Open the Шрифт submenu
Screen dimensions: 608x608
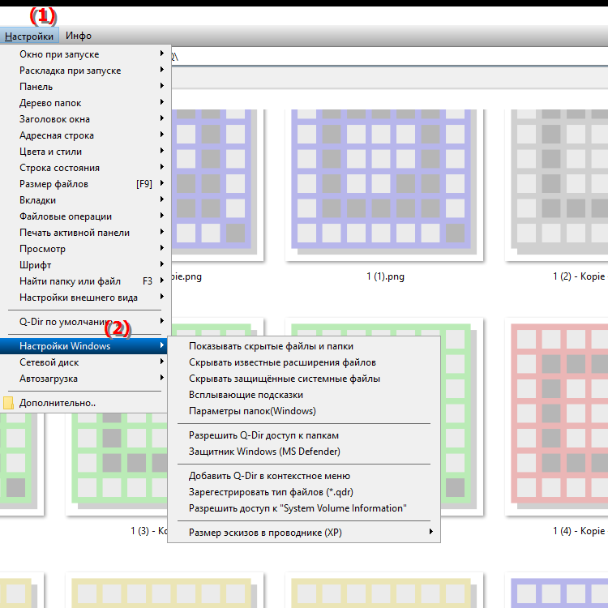85,265
